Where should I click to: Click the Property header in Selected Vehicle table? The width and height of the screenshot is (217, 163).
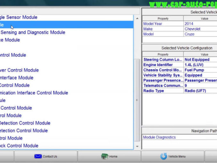coord(163,19)
